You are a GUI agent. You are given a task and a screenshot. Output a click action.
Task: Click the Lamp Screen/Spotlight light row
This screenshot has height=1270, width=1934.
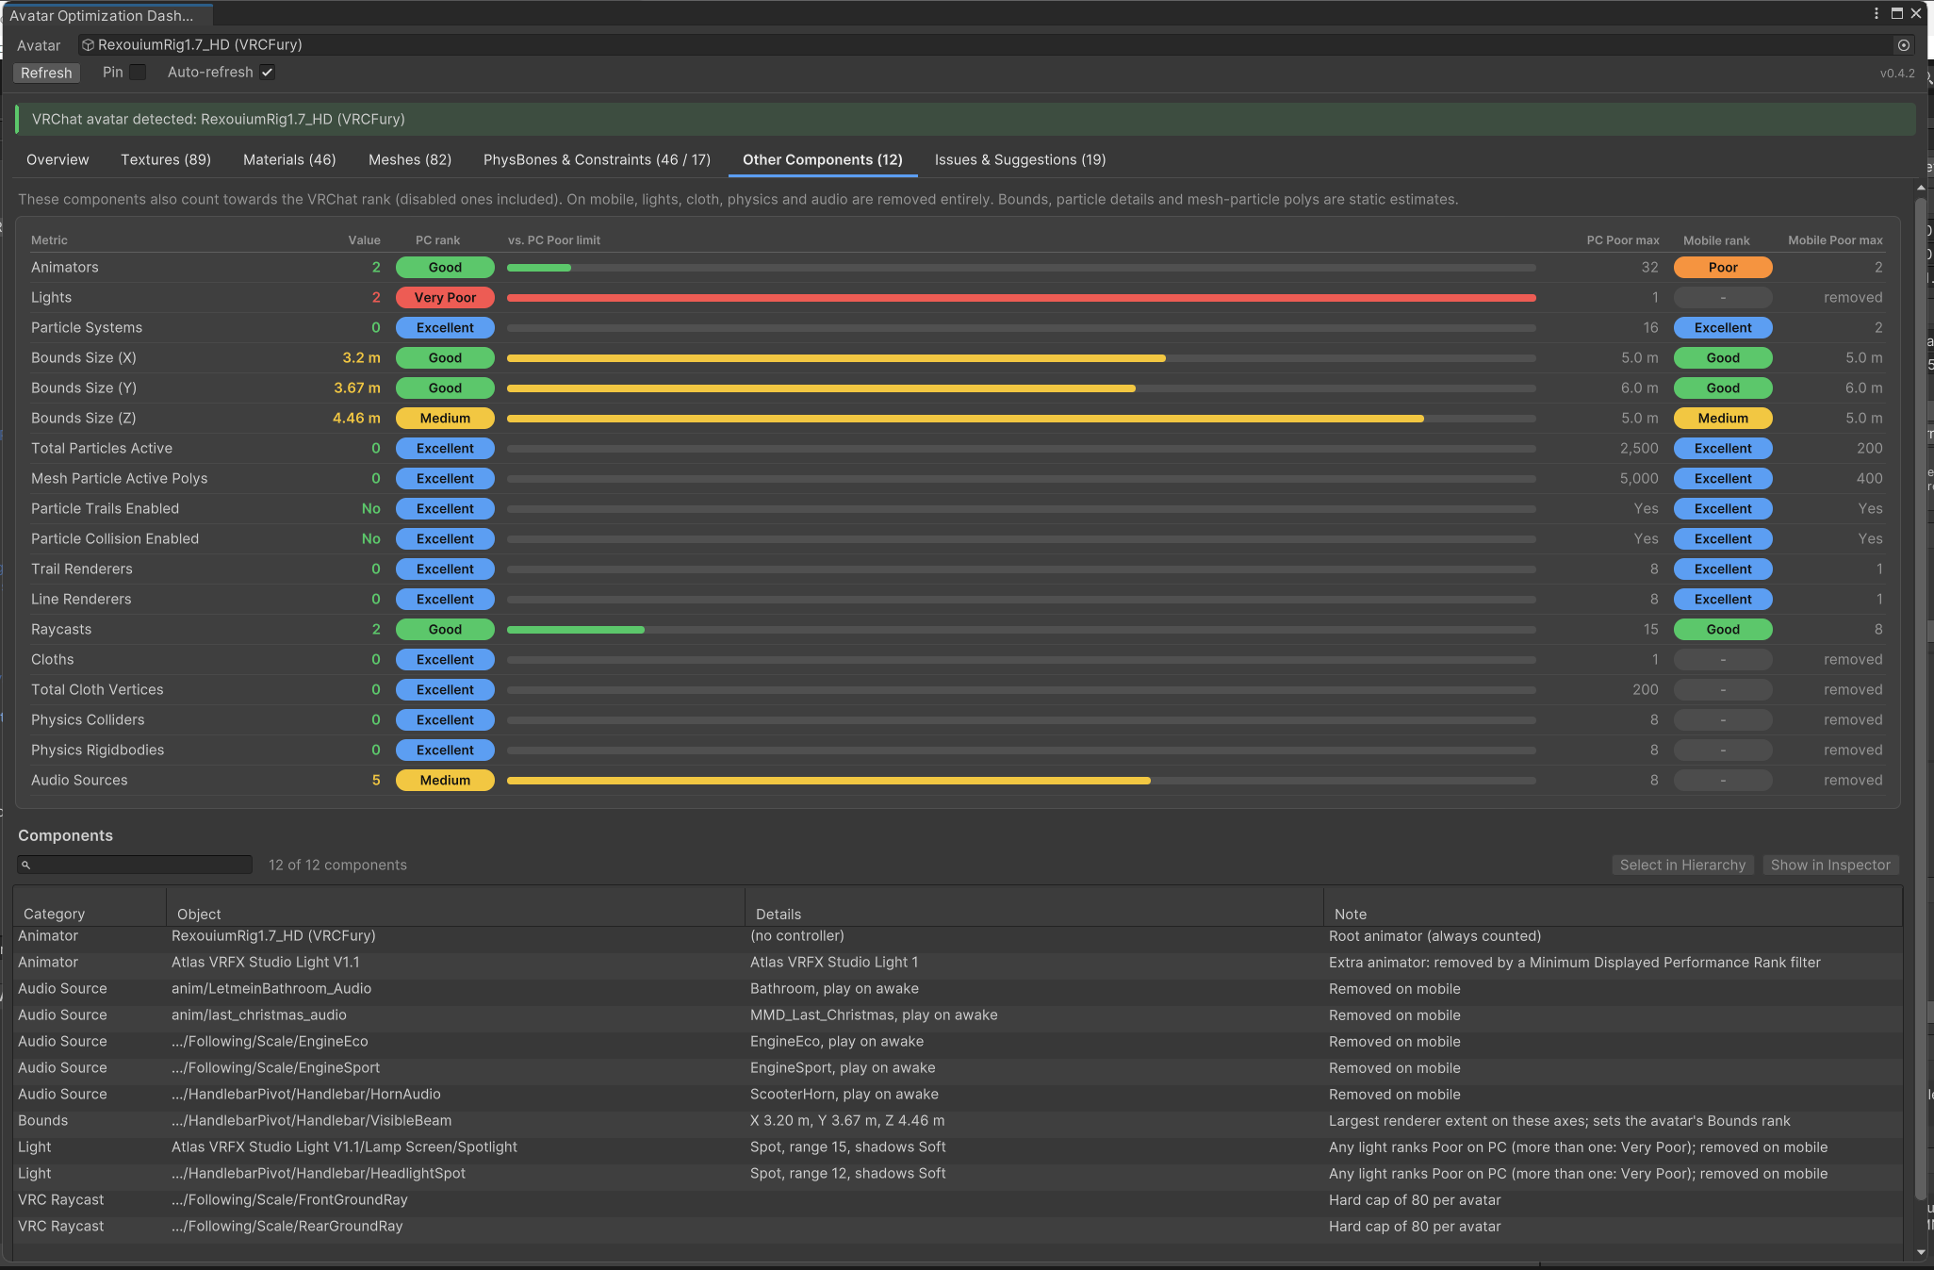[x=958, y=1147]
